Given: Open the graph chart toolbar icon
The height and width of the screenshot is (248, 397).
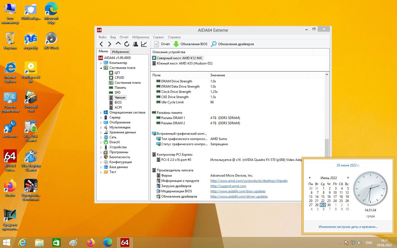Looking at the screenshot, I should coord(144,44).
